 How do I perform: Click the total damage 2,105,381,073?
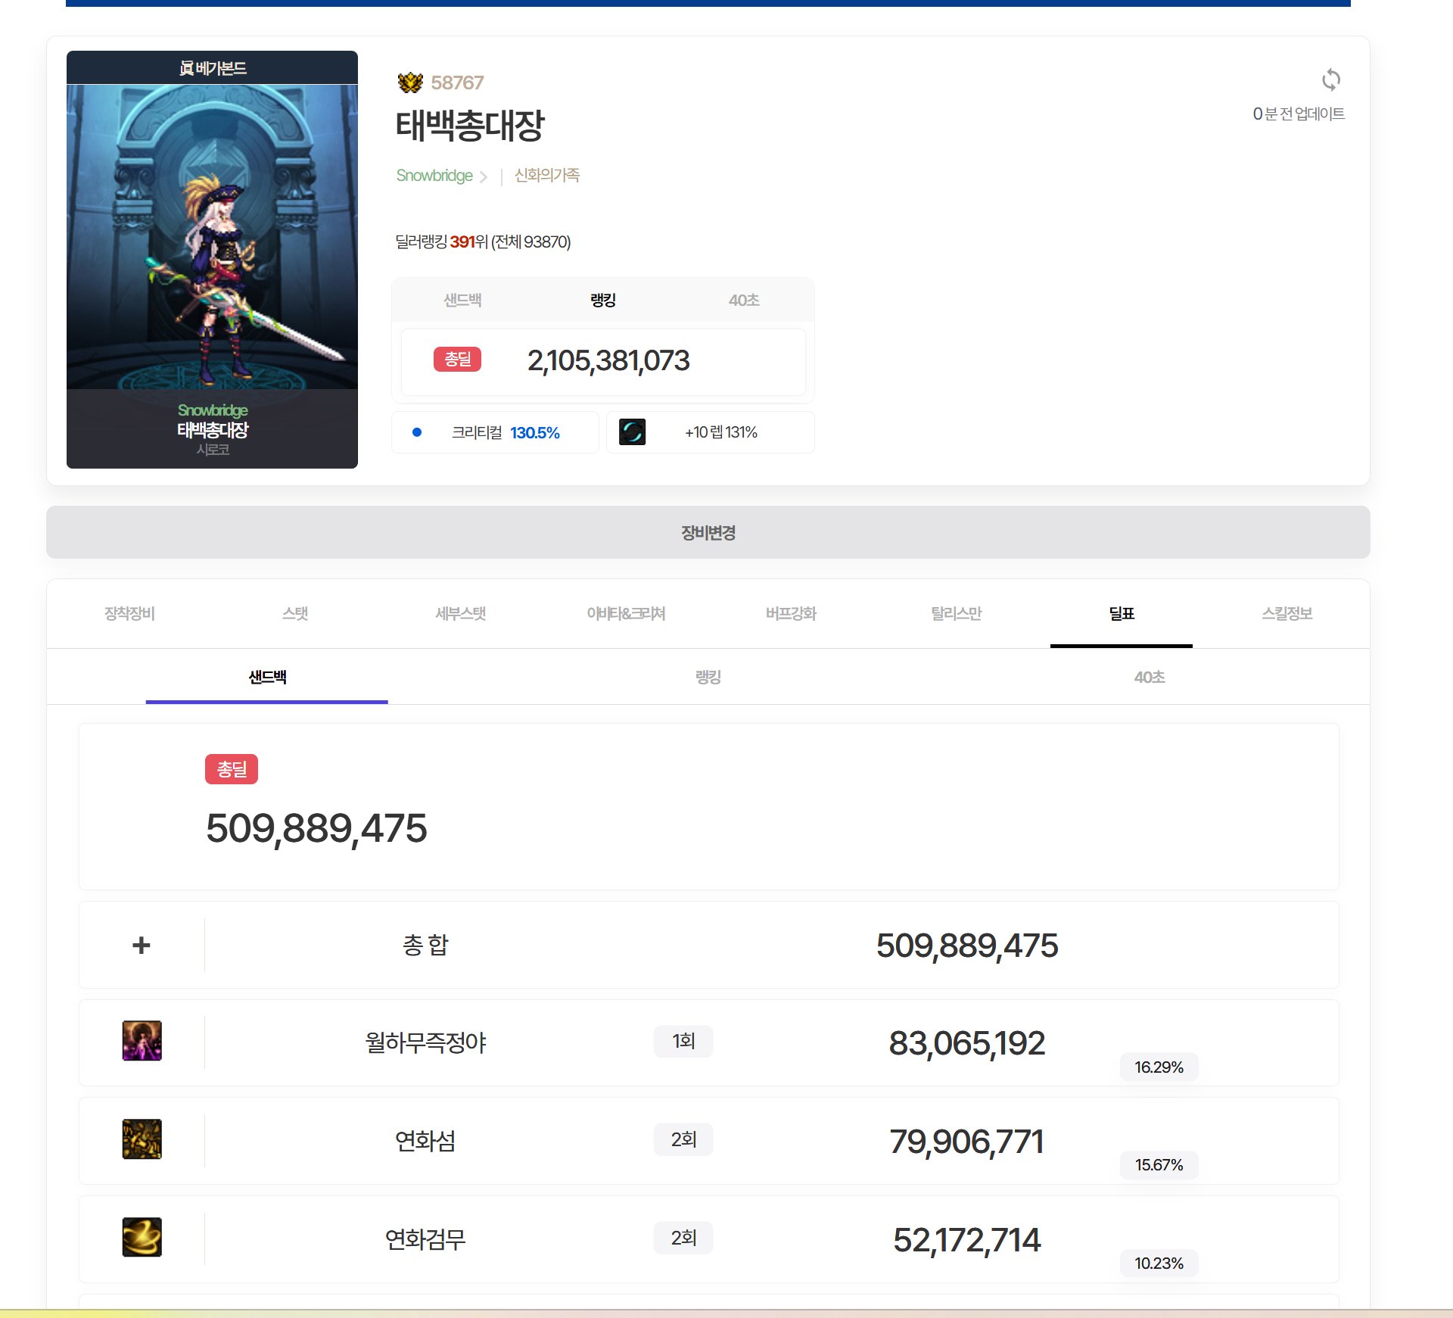[608, 360]
